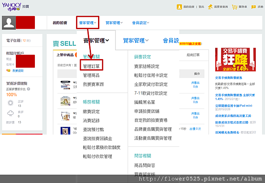Image resolution: width=265 pixels, height=183 pixels.
Task: Select 輕鬆付信用卡設定 menu item
Action: (x=151, y=75)
